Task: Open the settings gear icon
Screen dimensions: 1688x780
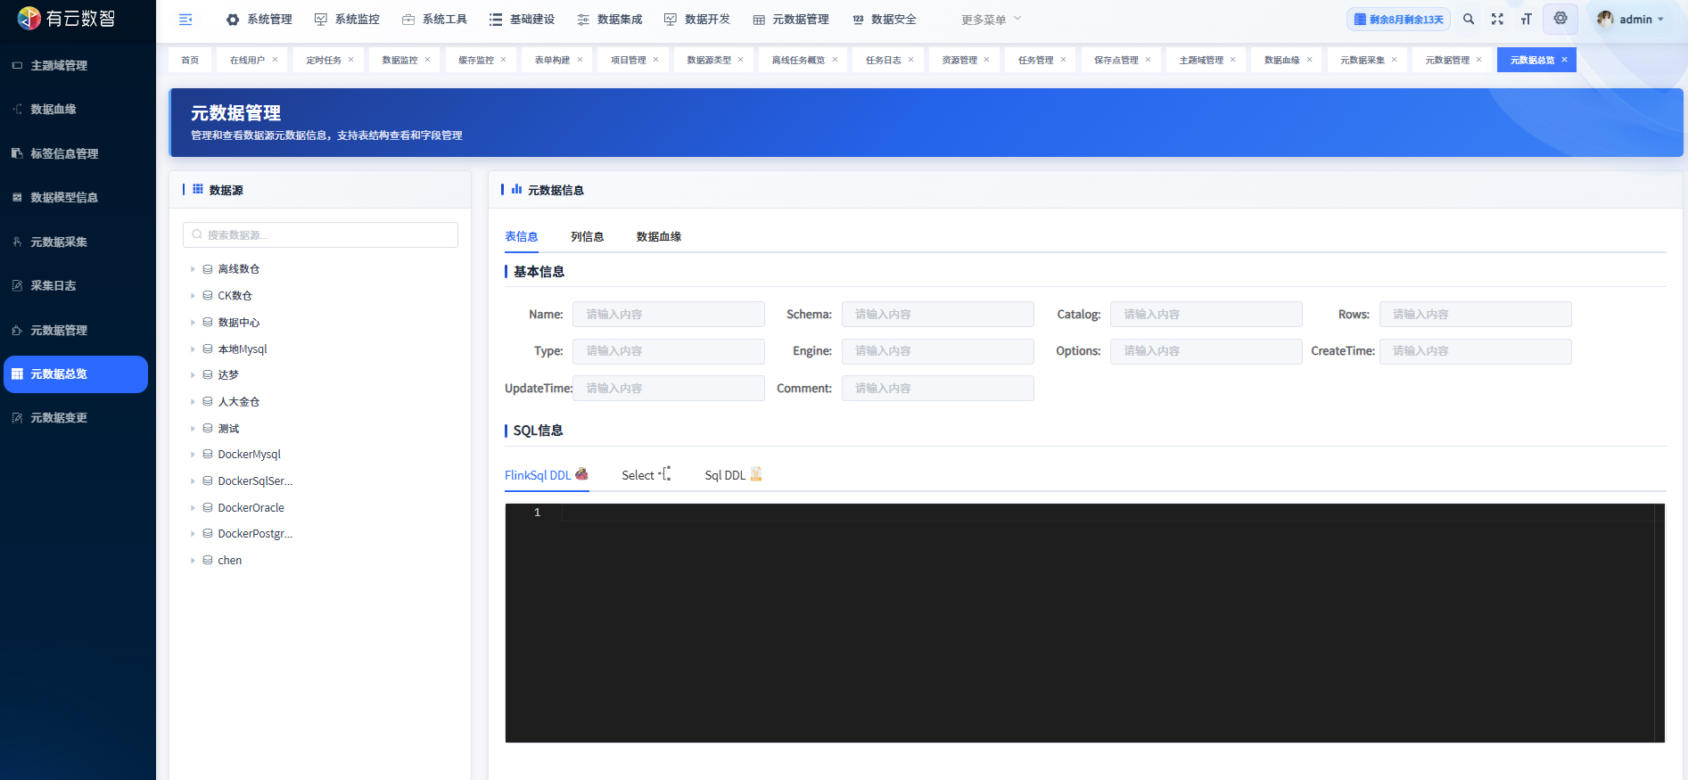Action: click(1560, 19)
